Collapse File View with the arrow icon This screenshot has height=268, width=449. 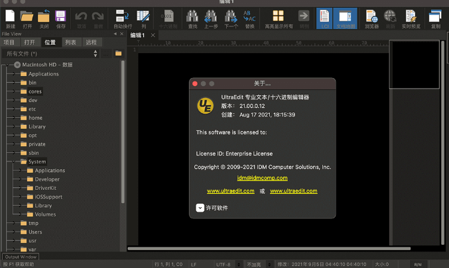coord(115,34)
